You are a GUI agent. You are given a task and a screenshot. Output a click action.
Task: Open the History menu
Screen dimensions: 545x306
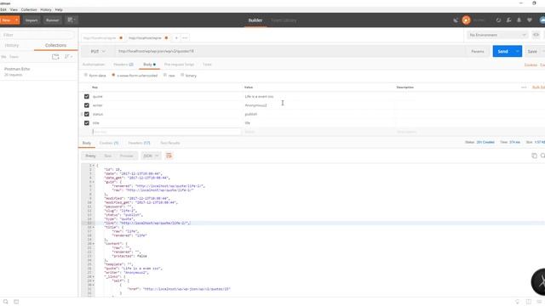pyautogui.click(x=45, y=9)
